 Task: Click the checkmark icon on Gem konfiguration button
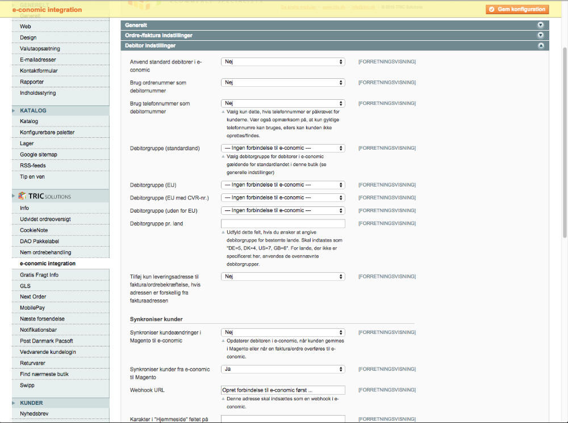coord(493,9)
